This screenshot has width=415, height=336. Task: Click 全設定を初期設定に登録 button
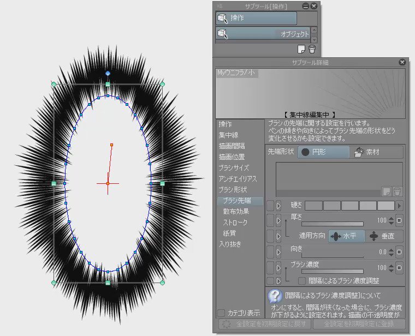[x=359, y=324]
